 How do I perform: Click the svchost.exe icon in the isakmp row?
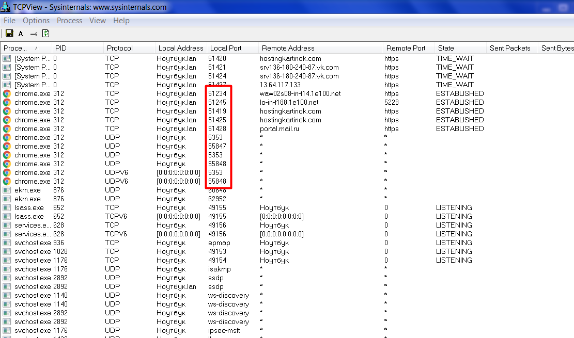click(x=7, y=269)
